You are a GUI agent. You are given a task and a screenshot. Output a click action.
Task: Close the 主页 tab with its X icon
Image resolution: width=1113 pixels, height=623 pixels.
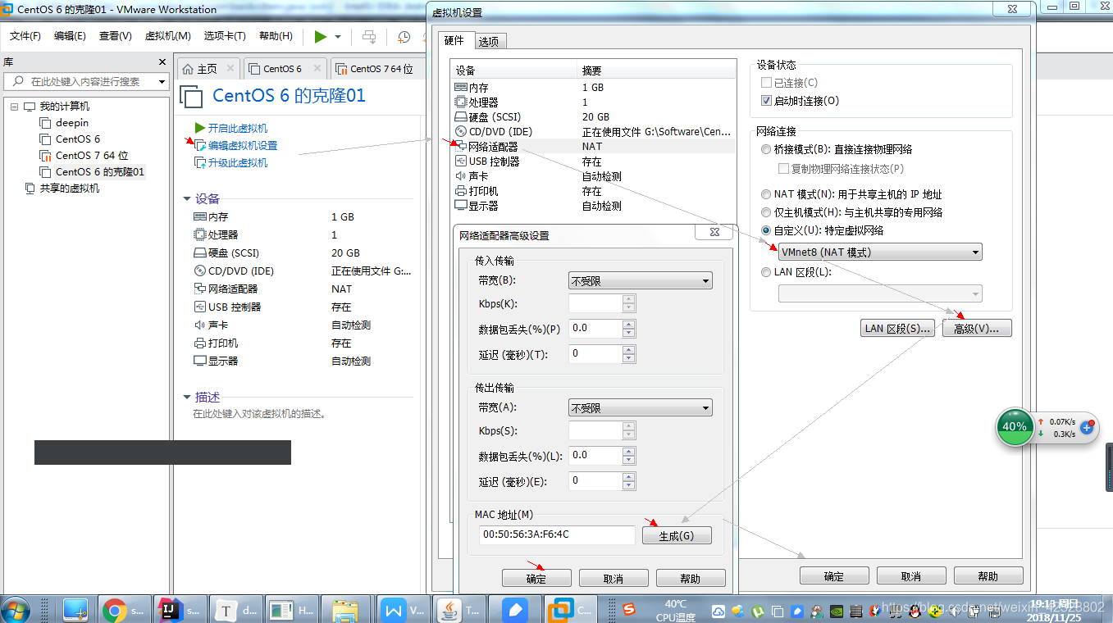[x=230, y=69]
